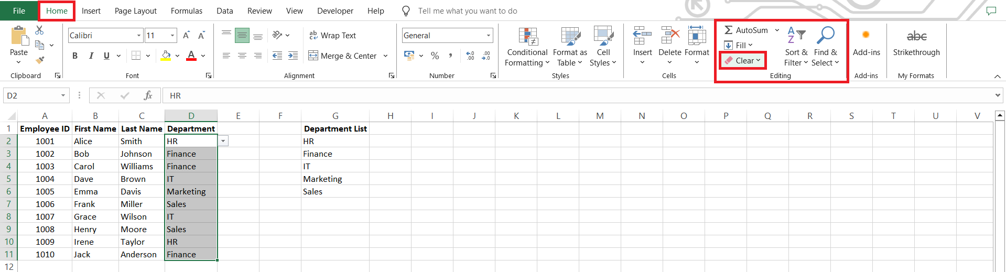Viewport: 1006px width, 272px height.
Task: Click the Copy icon in Clipboard
Action: [39, 45]
